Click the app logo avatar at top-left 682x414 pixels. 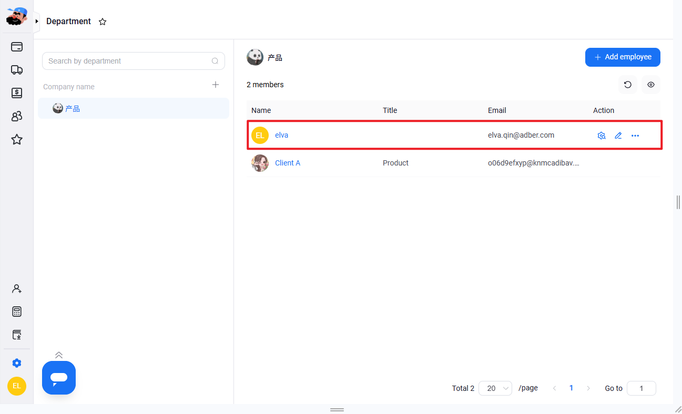(x=17, y=16)
